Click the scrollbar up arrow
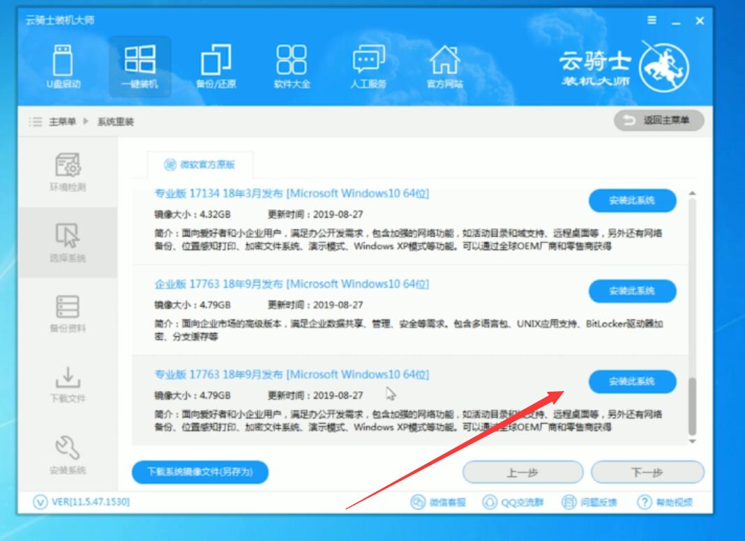 click(692, 193)
